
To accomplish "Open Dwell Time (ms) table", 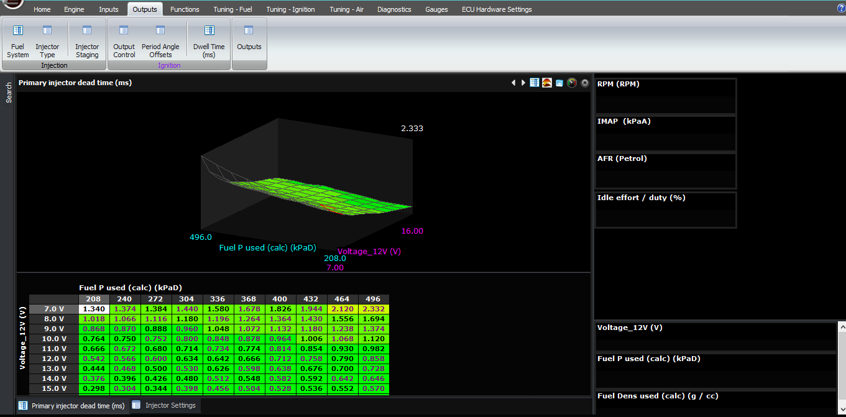I will click(x=209, y=42).
